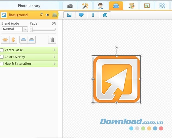Open the picture frame tab

pyautogui.click(x=147, y=6)
